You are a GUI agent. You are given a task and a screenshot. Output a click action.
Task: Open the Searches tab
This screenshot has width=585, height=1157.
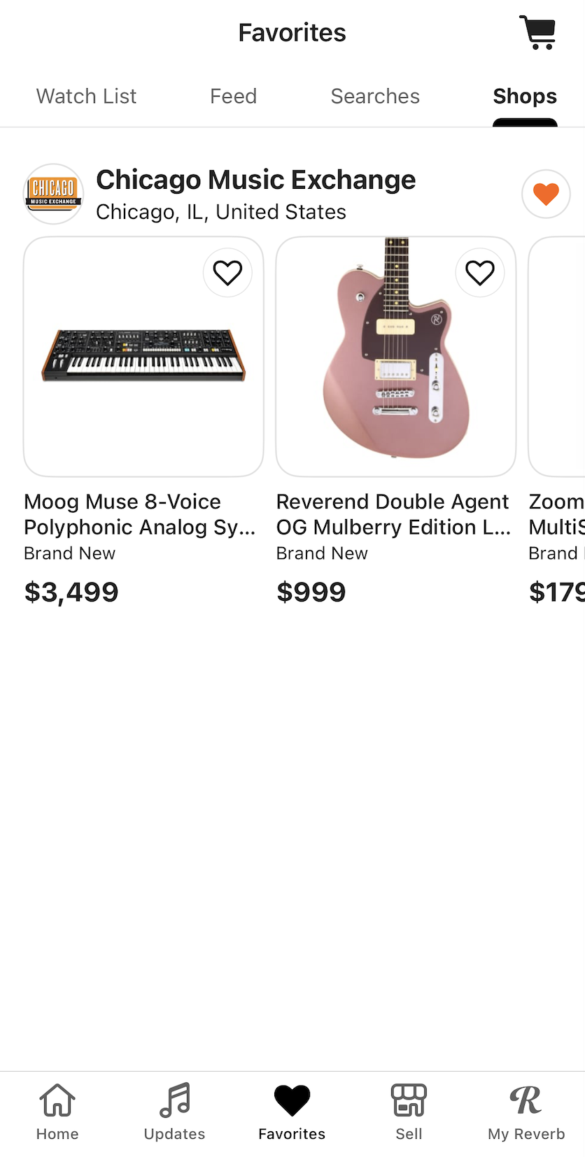pyautogui.click(x=375, y=96)
